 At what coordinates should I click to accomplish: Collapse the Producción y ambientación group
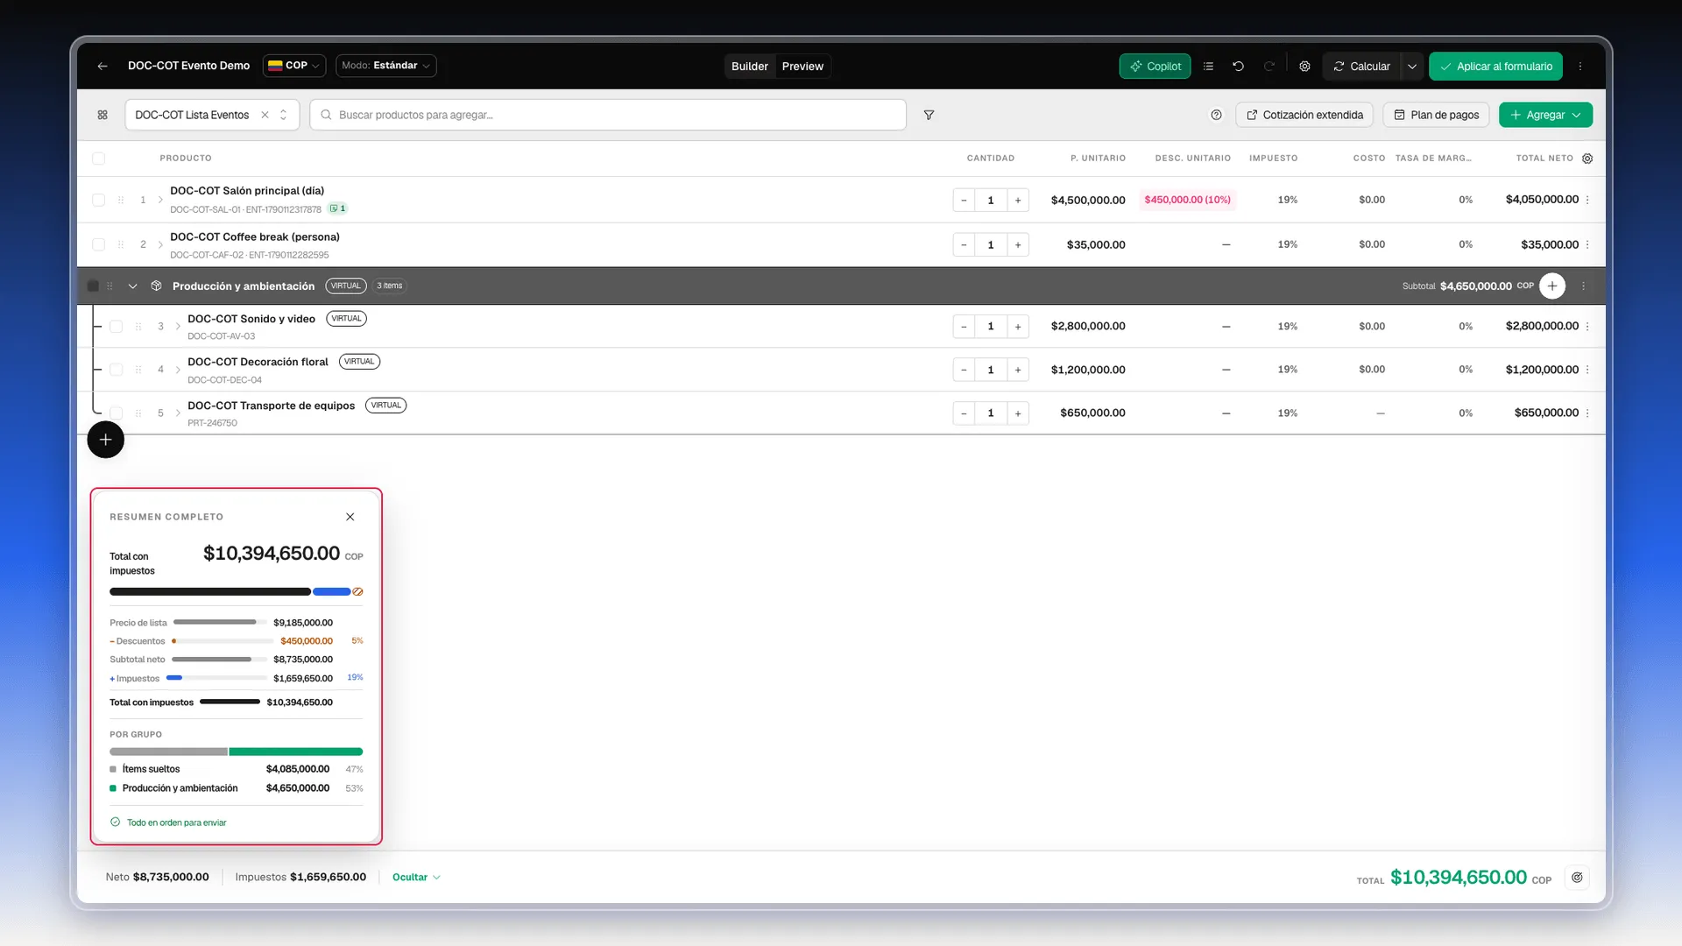[x=132, y=286]
